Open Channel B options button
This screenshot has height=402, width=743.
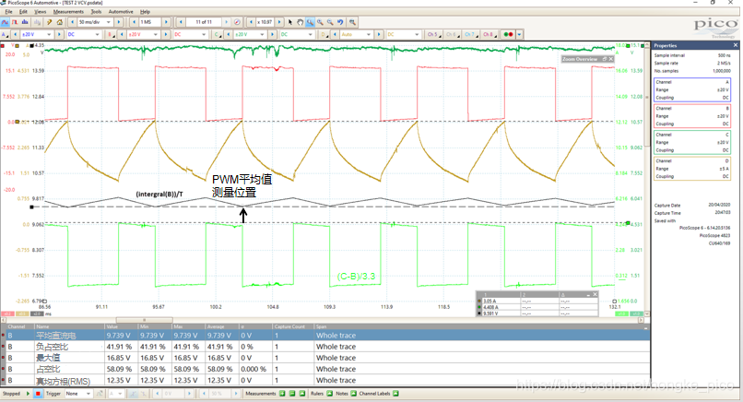click(111, 35)
